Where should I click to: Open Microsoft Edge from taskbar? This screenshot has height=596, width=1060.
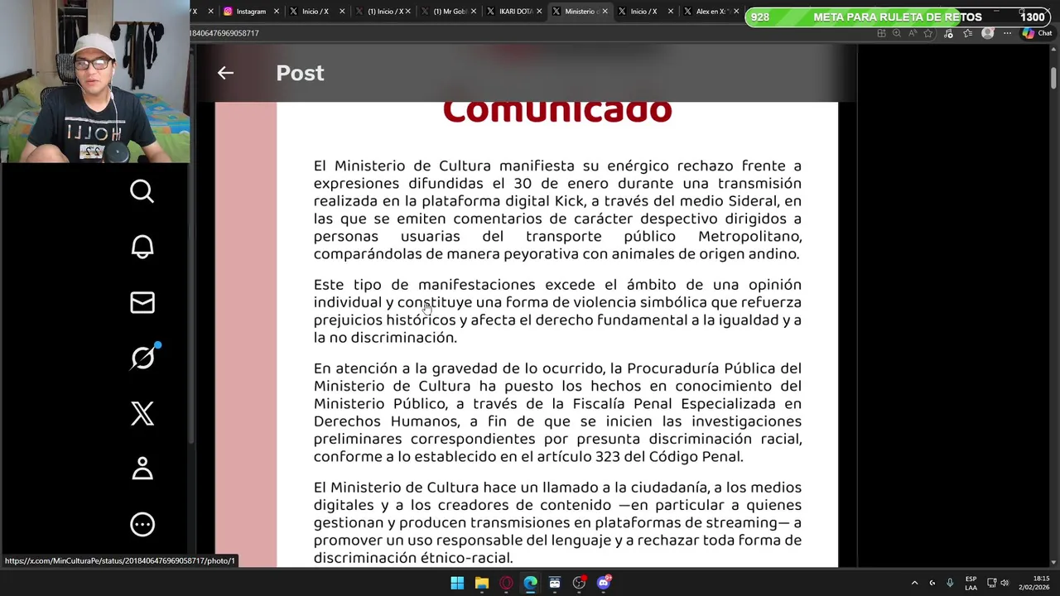[x=530, y=583]
